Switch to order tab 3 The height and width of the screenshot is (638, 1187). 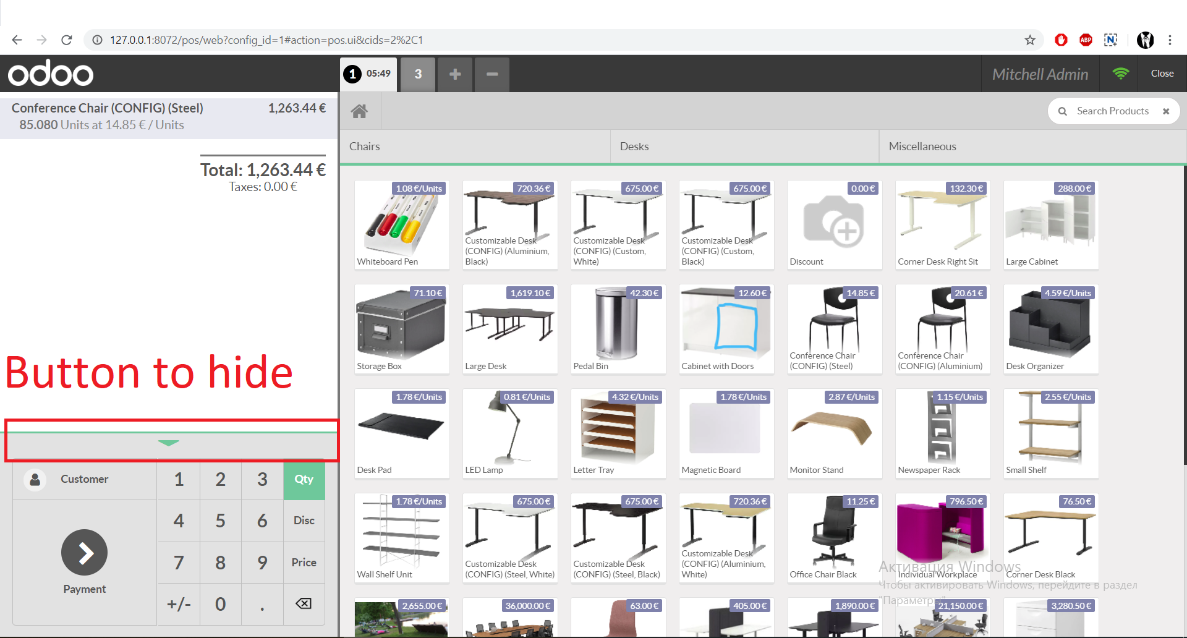pyautogui.click(x=418, y=74)
